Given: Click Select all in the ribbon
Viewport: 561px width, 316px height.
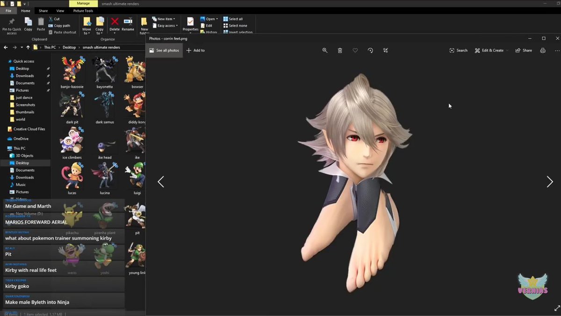Looking at the screenshot, I should click(233, 19).
